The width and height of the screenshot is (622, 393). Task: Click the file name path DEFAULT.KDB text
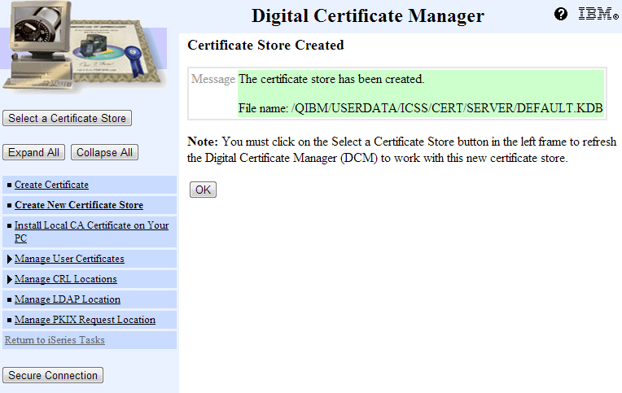coord(447,108)
